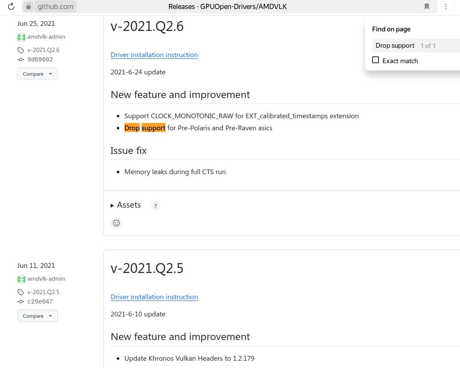Click the tag icon beside v-2021.Q2.5
Viewport: 460px width, 368px height.
21,292
